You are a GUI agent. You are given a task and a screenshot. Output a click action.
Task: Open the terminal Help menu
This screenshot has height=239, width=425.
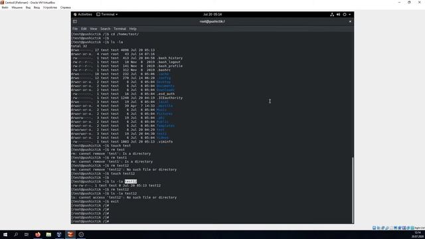133,29
